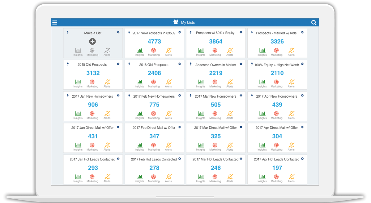Click the search magnifier icon
This screenshot has height=203, width=371.
[x=314, y=22]
